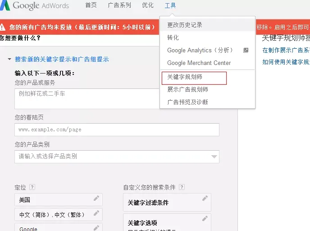Open the 优化 tab
This screenshot has height=231, width=310.
(148, 5)
